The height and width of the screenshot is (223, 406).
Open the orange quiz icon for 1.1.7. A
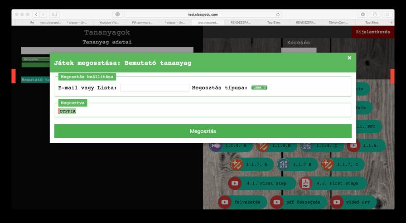(x=237, y=165)
